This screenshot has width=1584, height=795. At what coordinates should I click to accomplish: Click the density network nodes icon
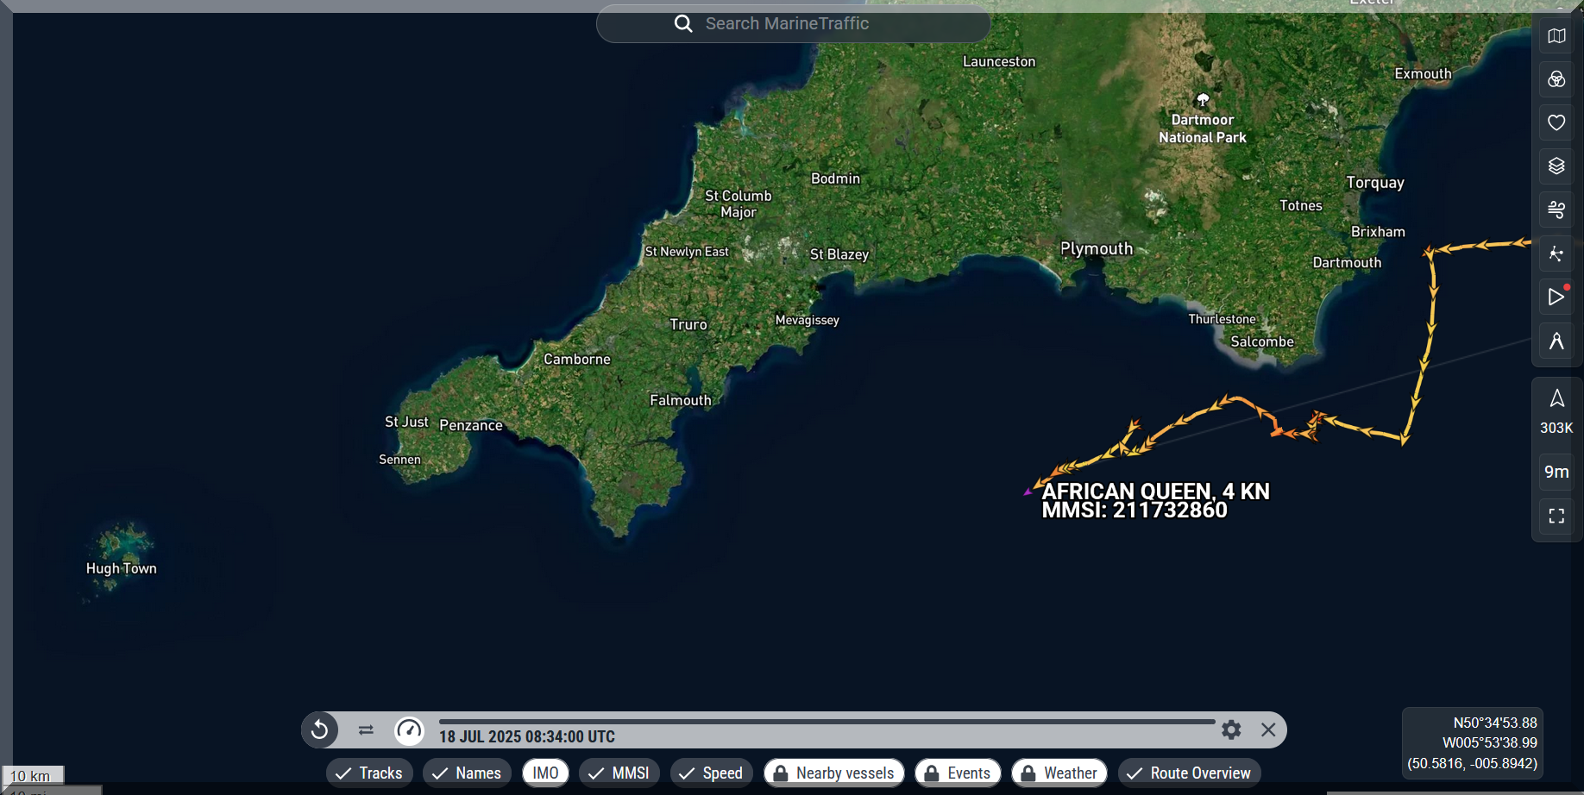pyautogui.click(x=1556, y=254)
